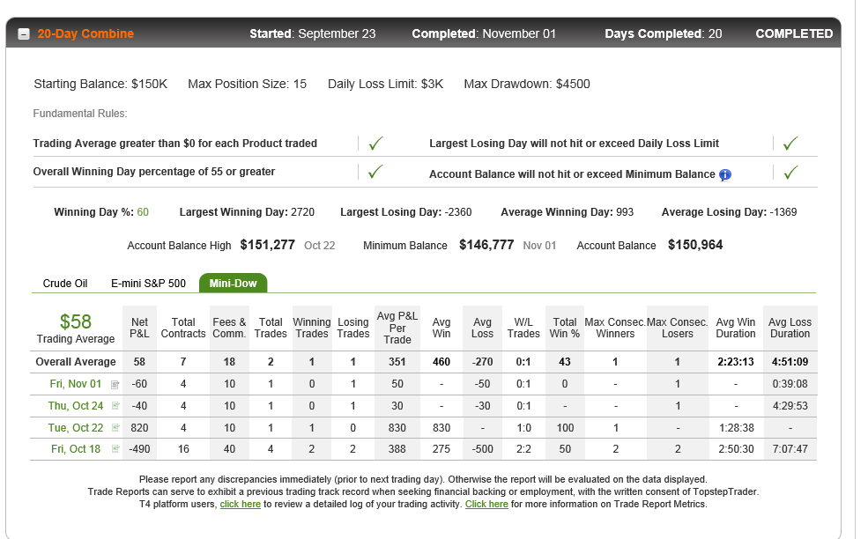Click the Fees & Comm. column header

click(x=229, y=328)
